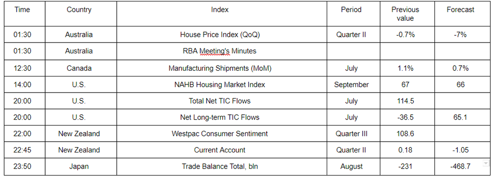Click the Total Net TIC Flows cell
Viewport: 492px width, 177px height.
(x=222, y=101)
